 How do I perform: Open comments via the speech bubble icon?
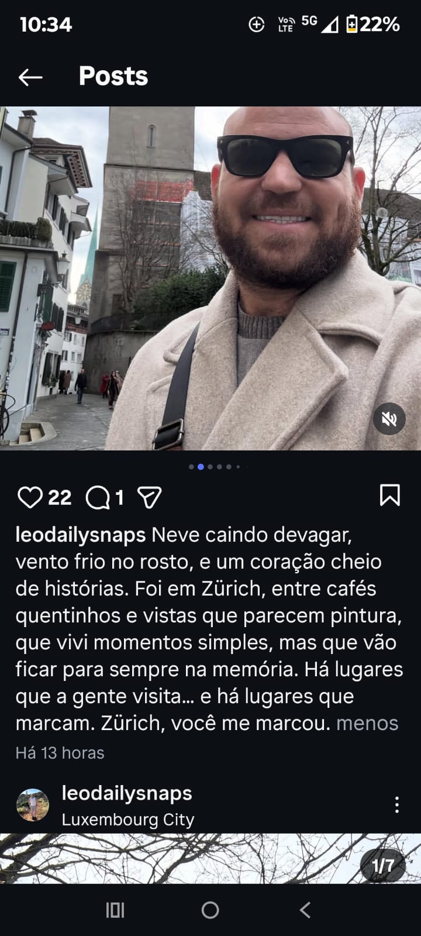point(98,498)
